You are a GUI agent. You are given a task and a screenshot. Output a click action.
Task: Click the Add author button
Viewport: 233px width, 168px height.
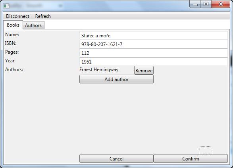pos(117,79)
